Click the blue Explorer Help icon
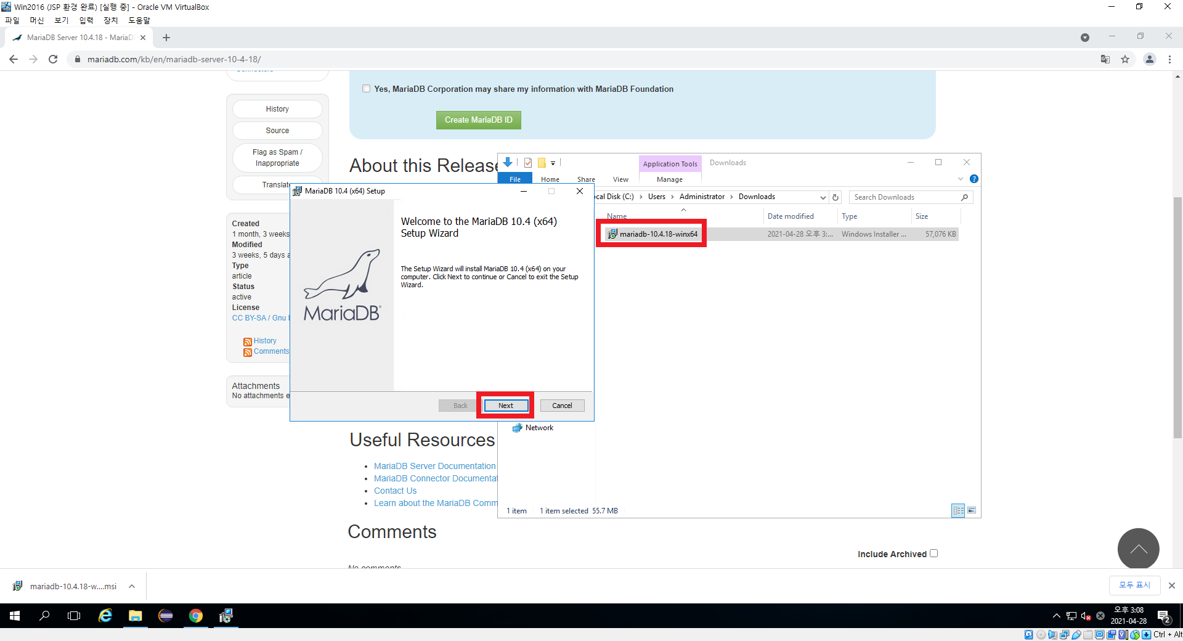The width and height of the screenshot is (1183, 641). click(x=974, y=179)
